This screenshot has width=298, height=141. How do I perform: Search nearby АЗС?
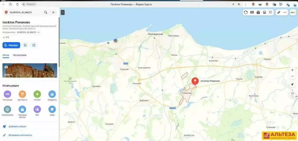37,111
